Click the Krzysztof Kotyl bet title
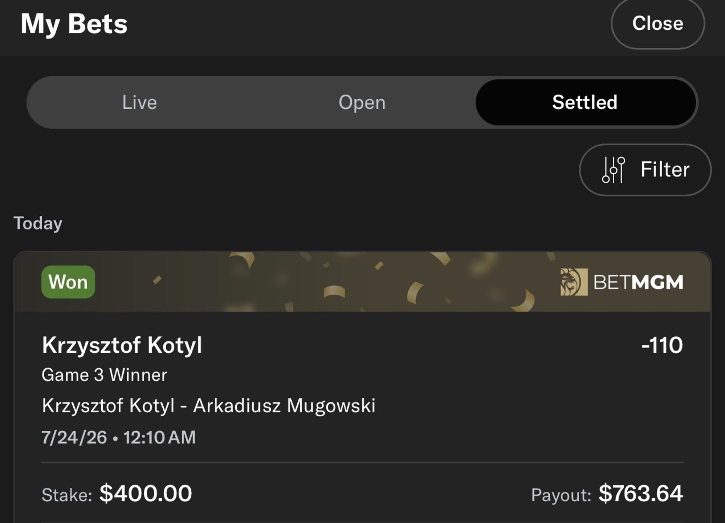Viewport: 725px width, 523px height. coord(122,345)
